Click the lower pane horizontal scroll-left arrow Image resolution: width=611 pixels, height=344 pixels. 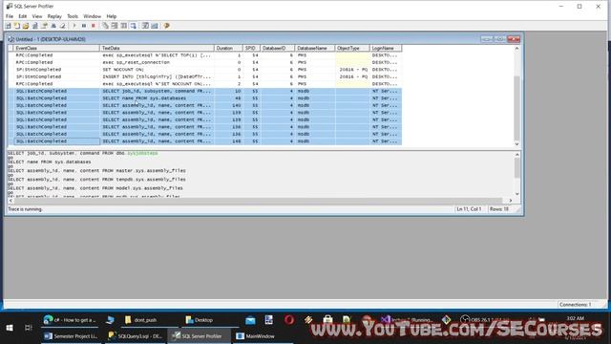[11, 201]
